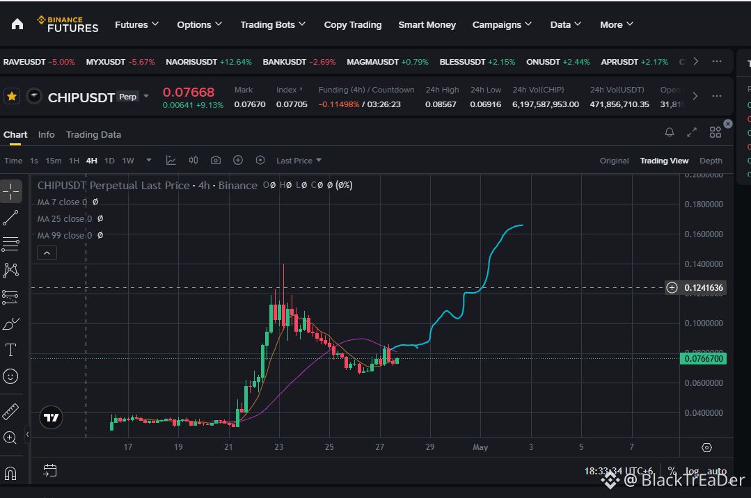Screen dimensions: 751x498
Task: Show more market stats with arrow
Action: 695,96
